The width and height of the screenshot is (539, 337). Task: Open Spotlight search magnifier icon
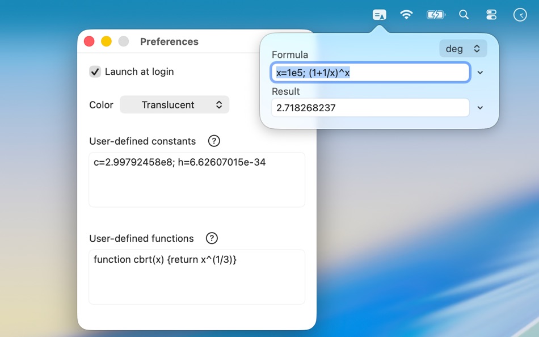click(464, 14)
